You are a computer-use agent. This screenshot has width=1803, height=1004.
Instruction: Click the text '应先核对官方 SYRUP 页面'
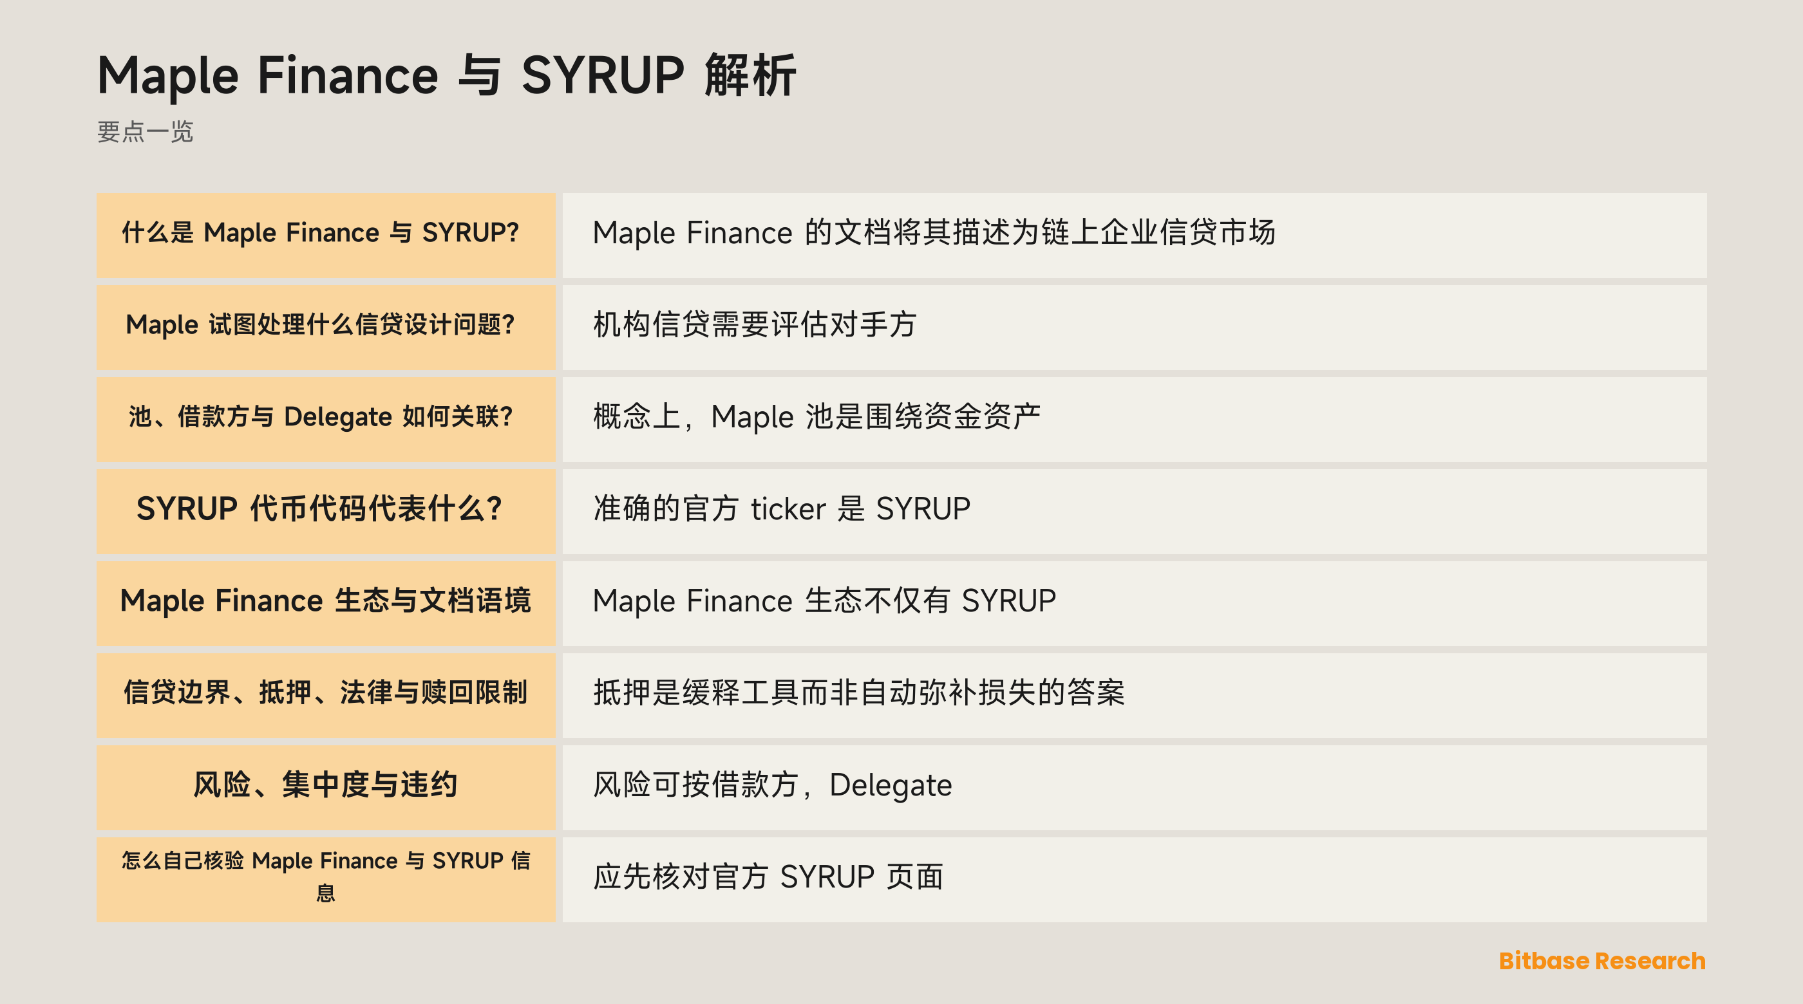768,877
